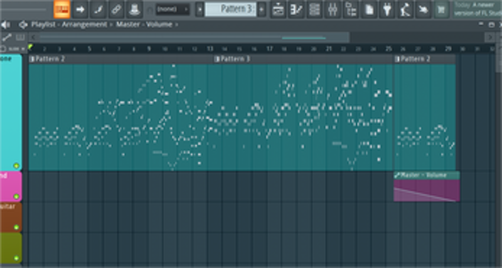Click the bracket icon next to line tool
502x268 pixels.
20,38
